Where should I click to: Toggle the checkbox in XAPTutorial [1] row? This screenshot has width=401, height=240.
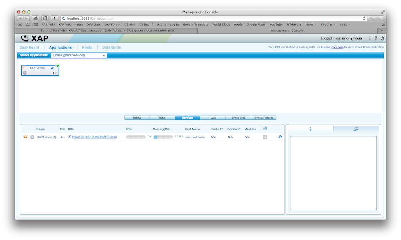tap(265, 137)
